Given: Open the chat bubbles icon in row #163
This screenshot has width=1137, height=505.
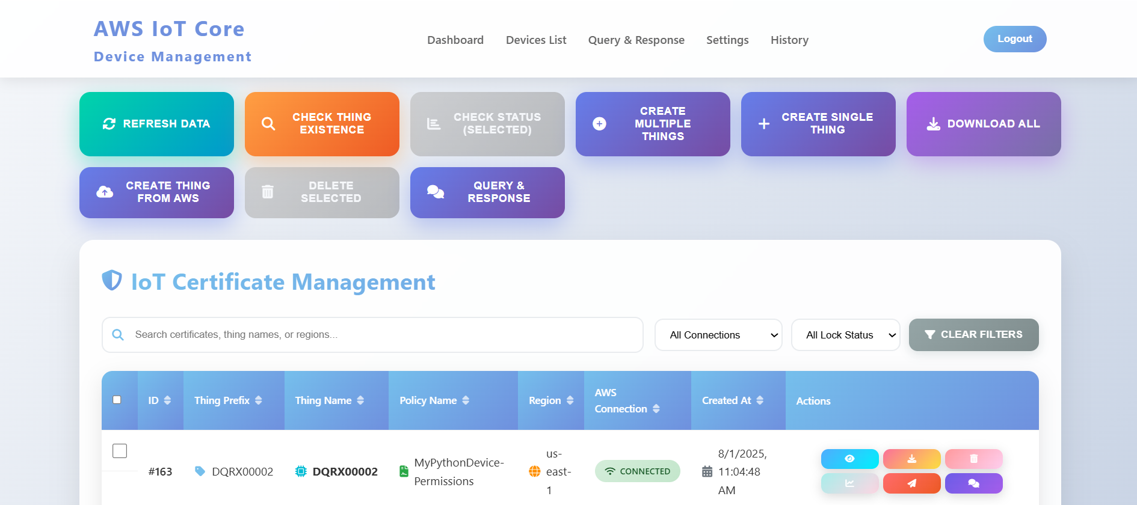Looking at the screenshot, I should 973,483.
